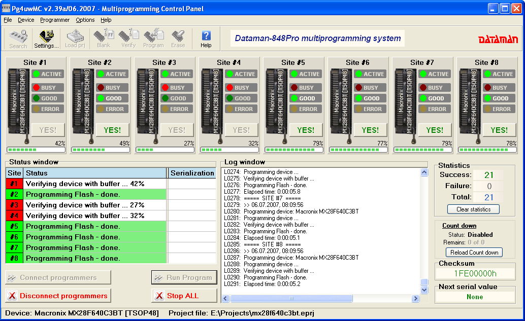Viewport: 525px width, 321px height.
Task: Select the Blank check toolbar icon
Action: 104,39
